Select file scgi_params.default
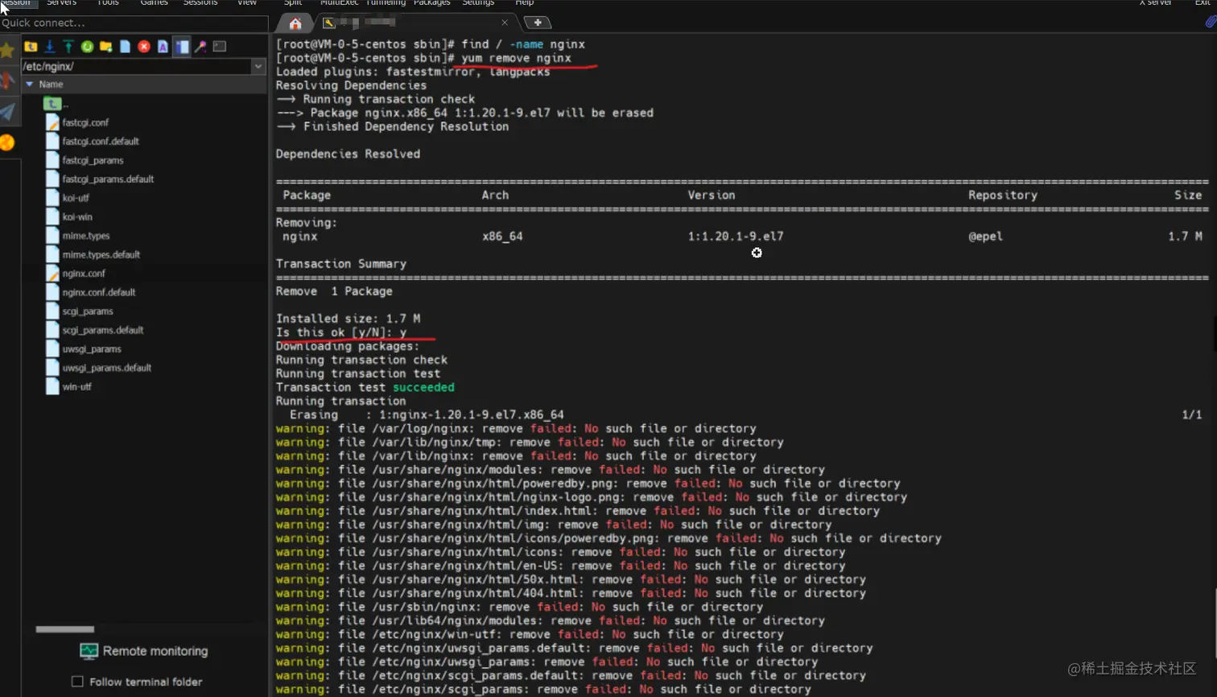This screenshot has height=697, width=1217. tap(103, 331)
